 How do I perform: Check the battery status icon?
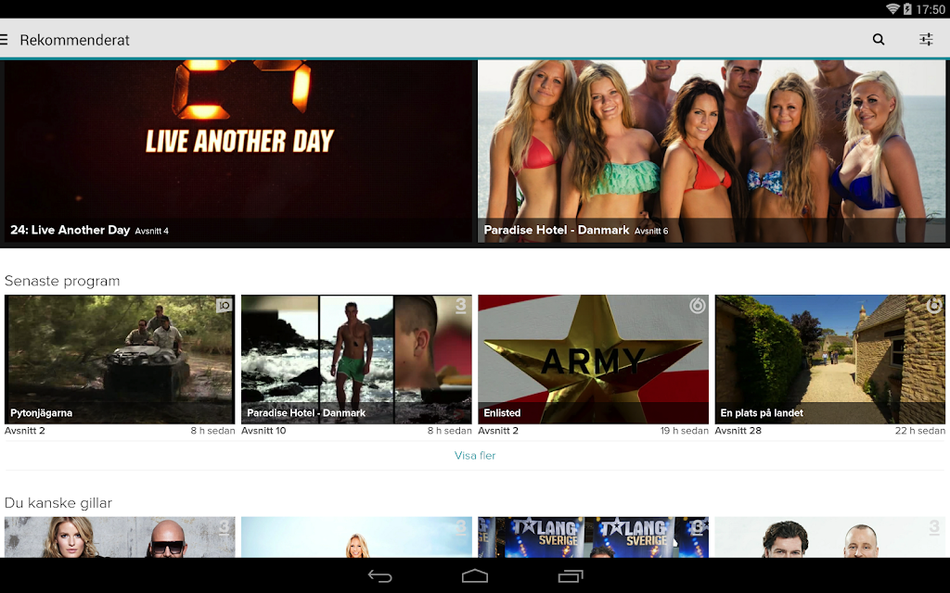pyautogui.click(x=907, y=9)
